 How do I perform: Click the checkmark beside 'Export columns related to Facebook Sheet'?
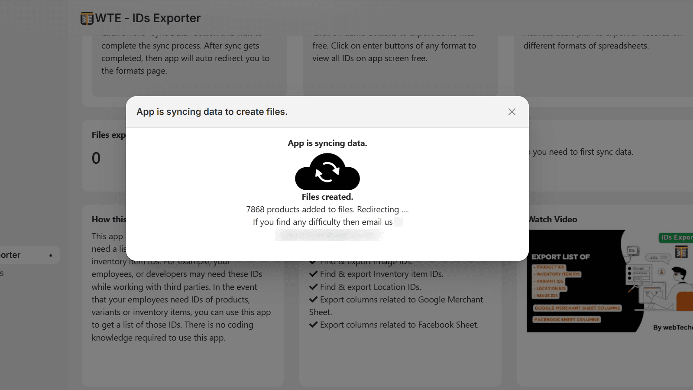tap(314, 324)
